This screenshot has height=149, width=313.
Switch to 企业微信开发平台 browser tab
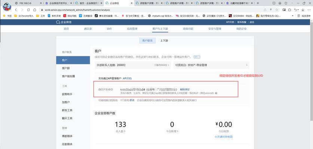click(x=58, y=3)
